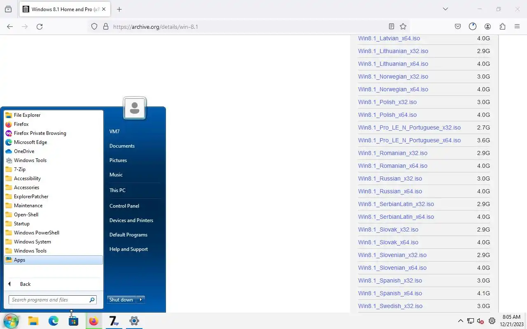Download Win8.1_Pro_LE_N_Portuguese_x32.iso

(x=409, y=127)
